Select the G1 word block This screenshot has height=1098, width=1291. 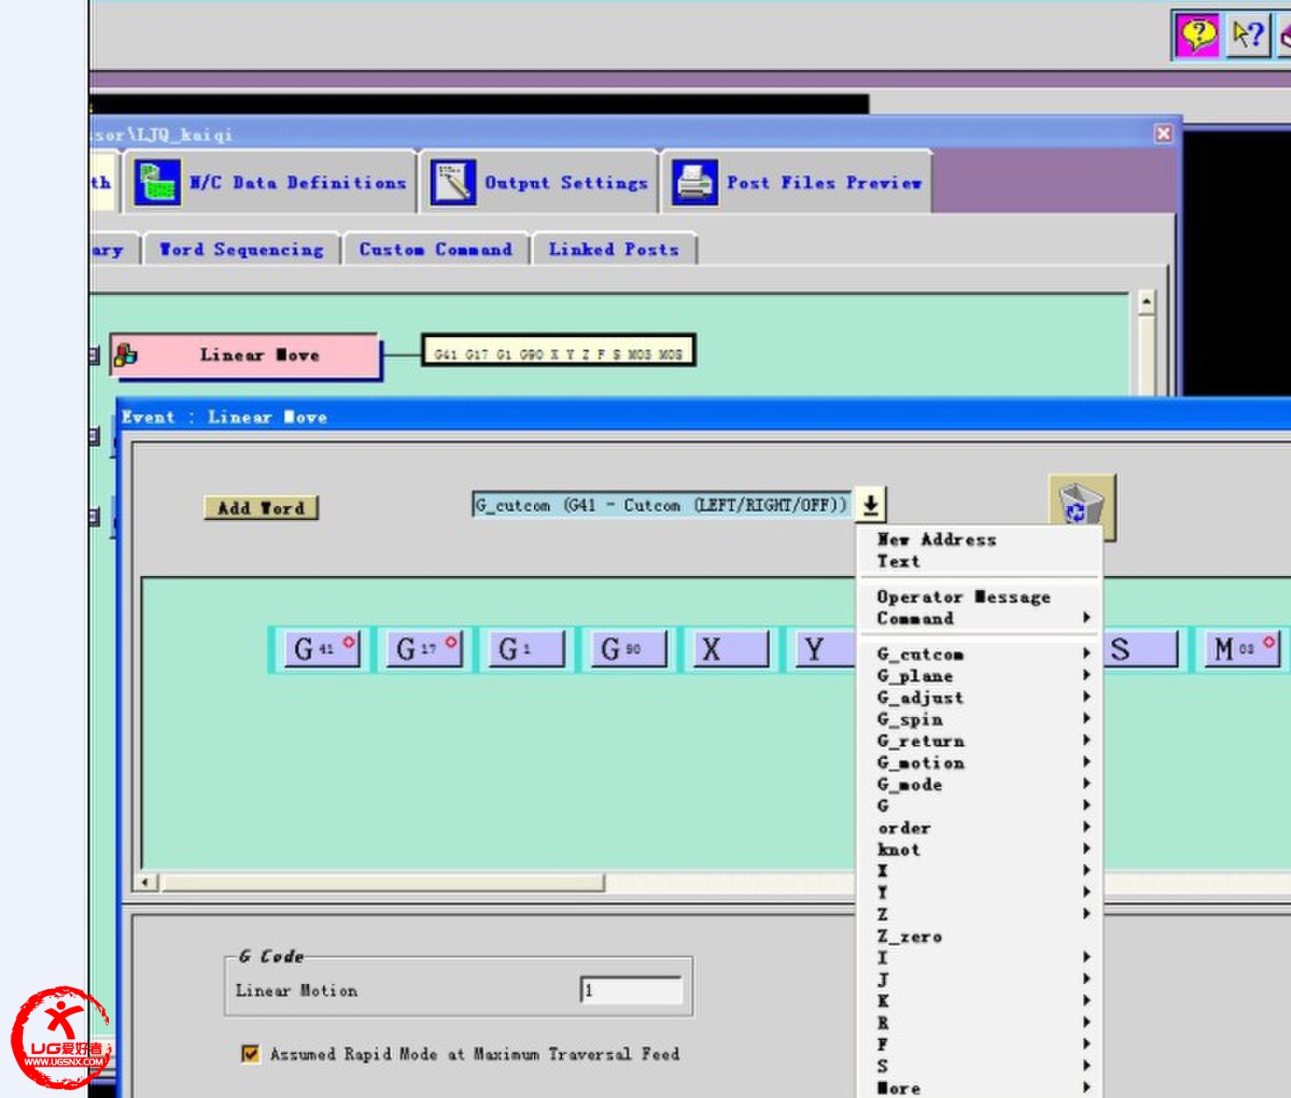coord(527,649)
